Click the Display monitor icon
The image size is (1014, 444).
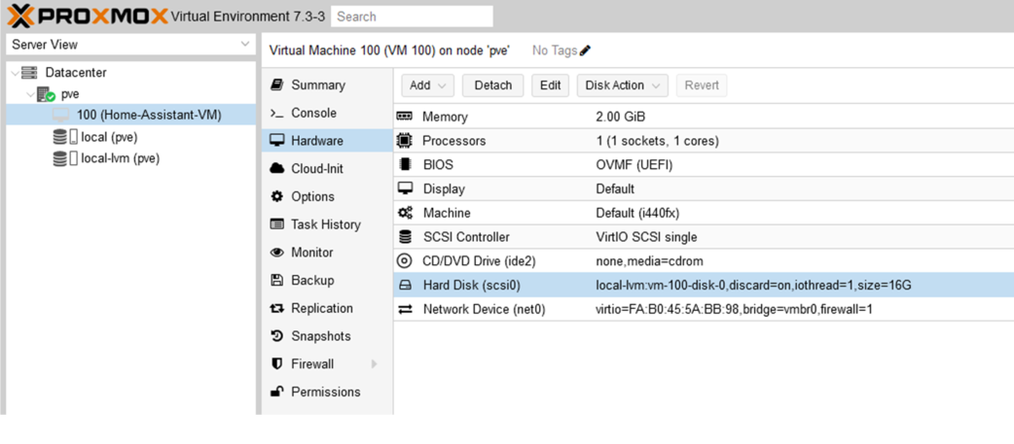tap(405, 189)
